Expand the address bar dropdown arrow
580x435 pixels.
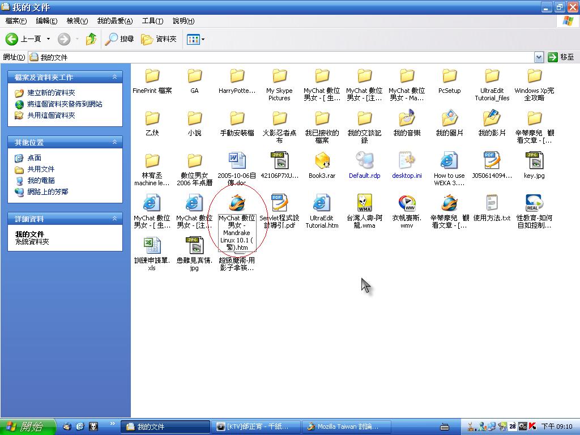[539, 57]
